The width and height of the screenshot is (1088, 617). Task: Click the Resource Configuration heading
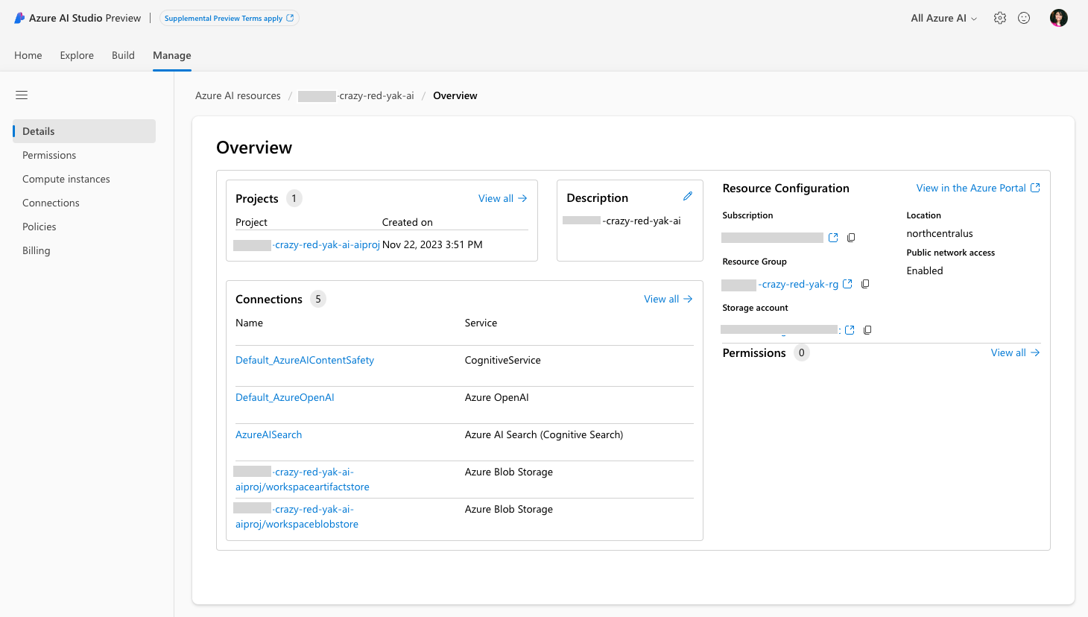tap(786, 188)
